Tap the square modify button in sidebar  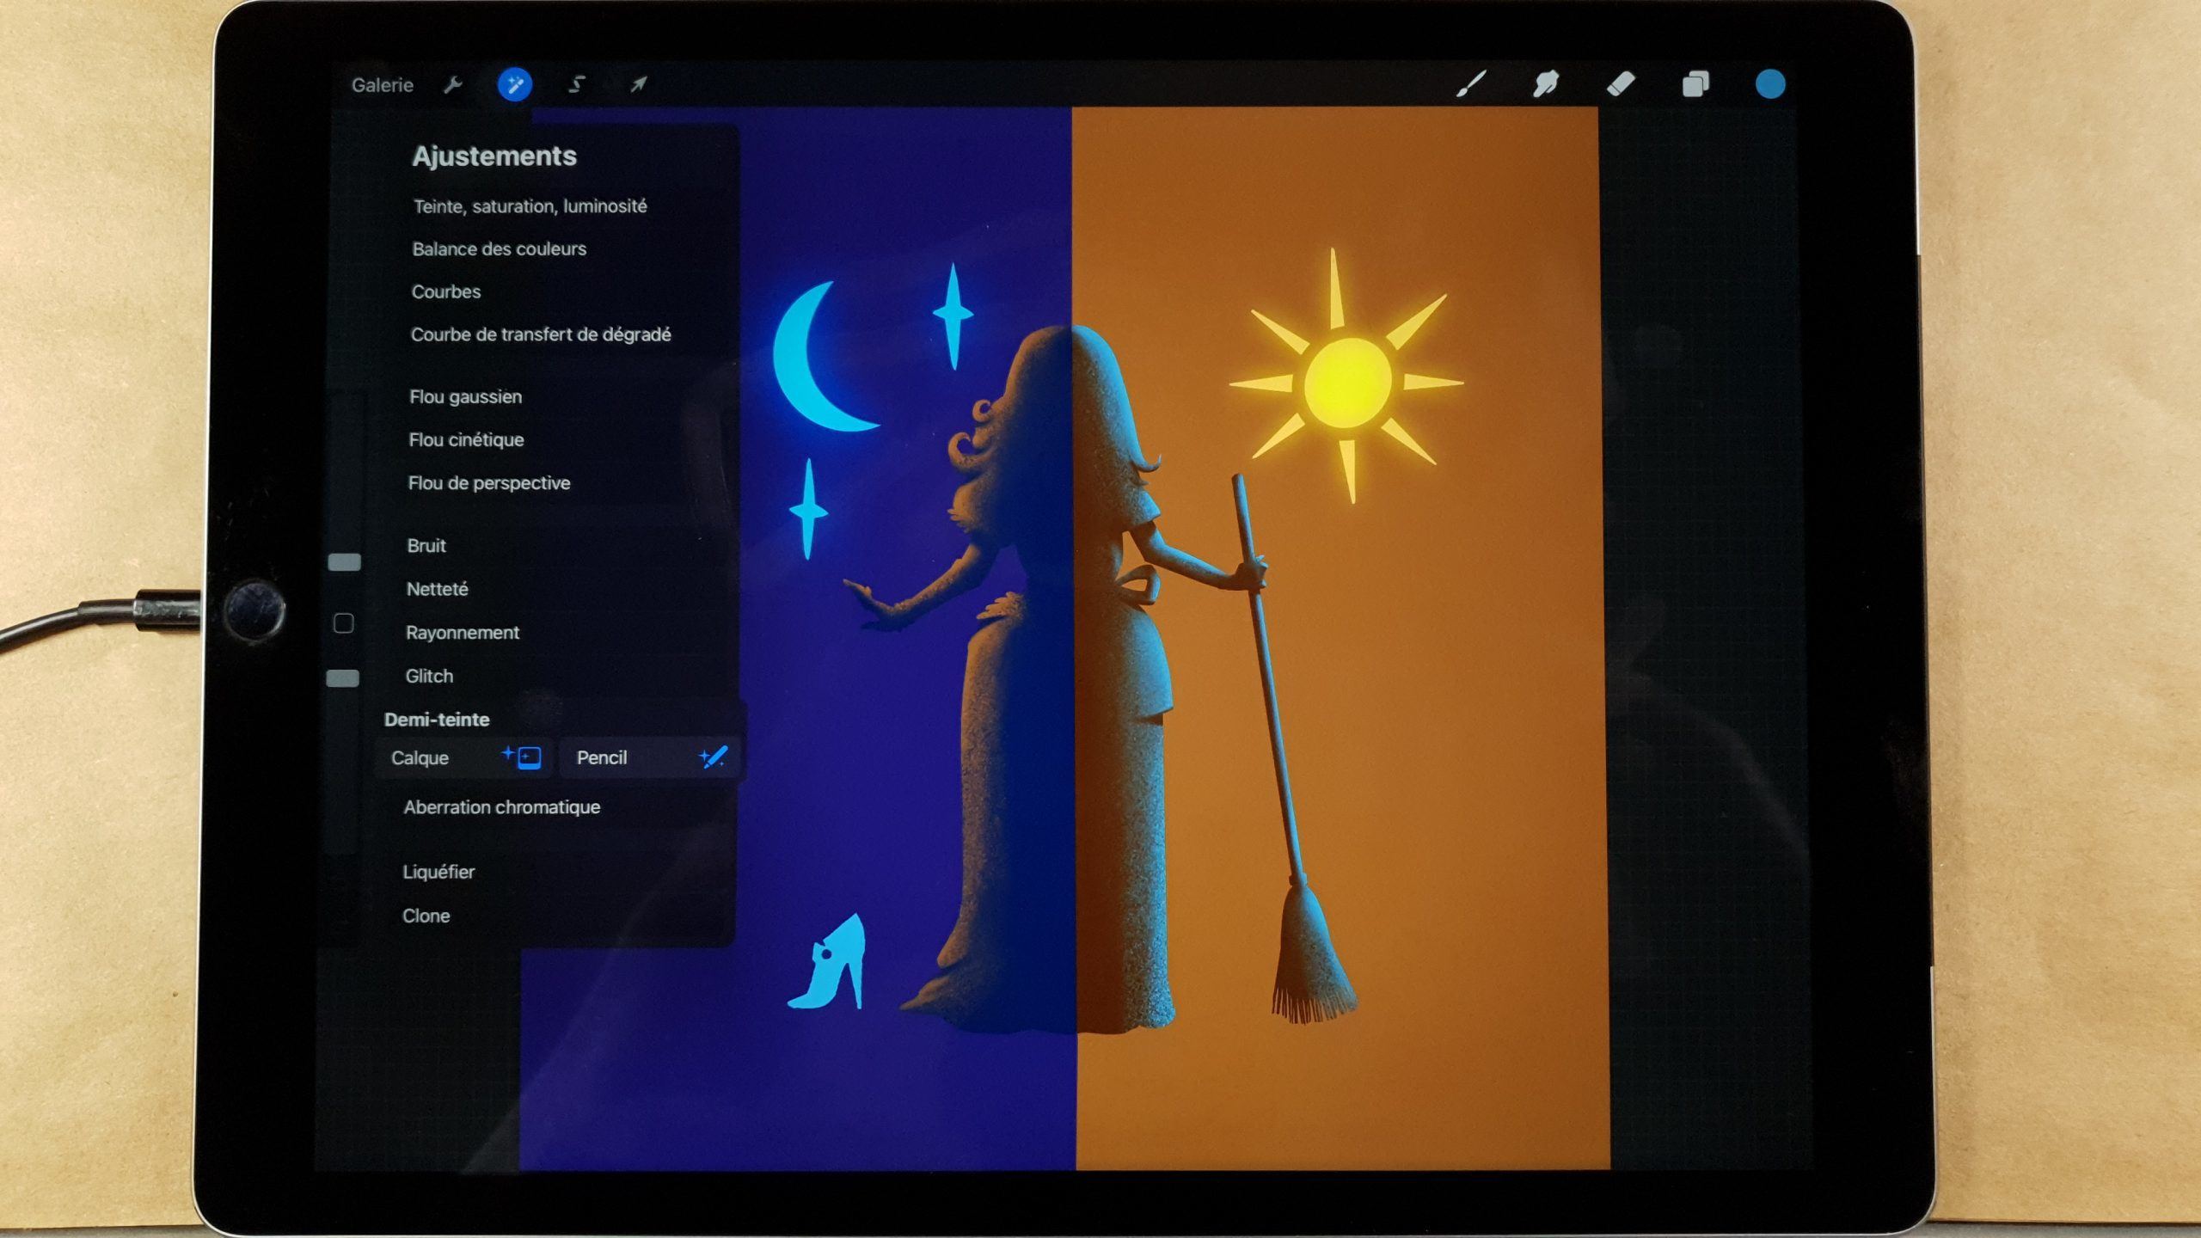[x=344, y=623]
